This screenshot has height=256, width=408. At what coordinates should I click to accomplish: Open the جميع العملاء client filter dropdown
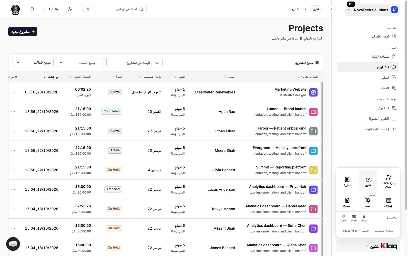80,62
